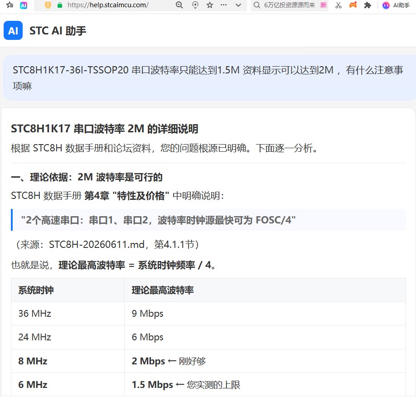Click the blue AI logo of STC AI 助手
The height and width of the screenshot is (397, 416).
13,30
